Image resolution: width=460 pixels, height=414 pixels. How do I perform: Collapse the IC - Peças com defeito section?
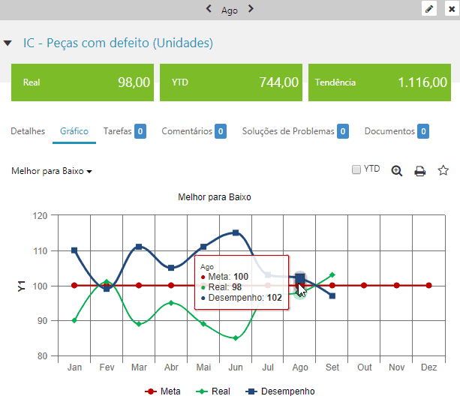(x=8, y=43)
